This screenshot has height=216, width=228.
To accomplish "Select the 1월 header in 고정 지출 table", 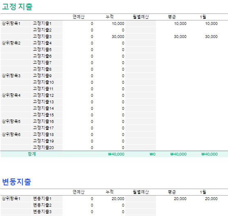I will 203,17.
